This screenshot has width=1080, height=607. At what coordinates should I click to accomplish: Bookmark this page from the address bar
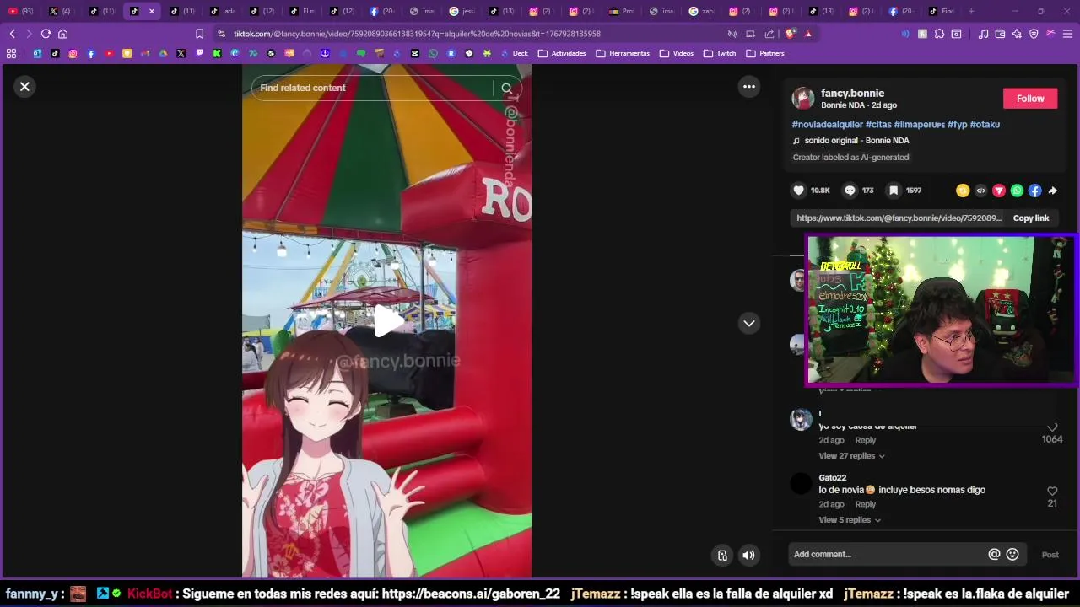pos(199,34)
